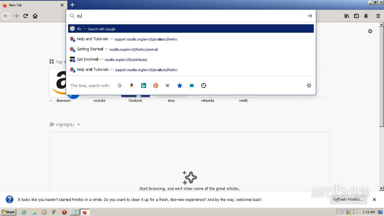Open the wikipedia top site
This screenshot has height=216, width=384.
pos(207,100)
